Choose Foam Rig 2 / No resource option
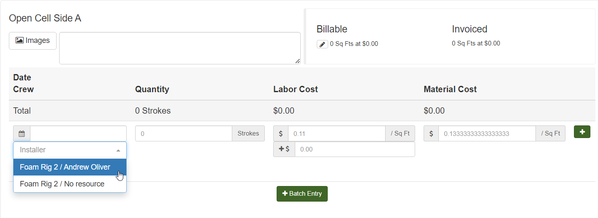598x218 pixels. [x=62, y=184]
